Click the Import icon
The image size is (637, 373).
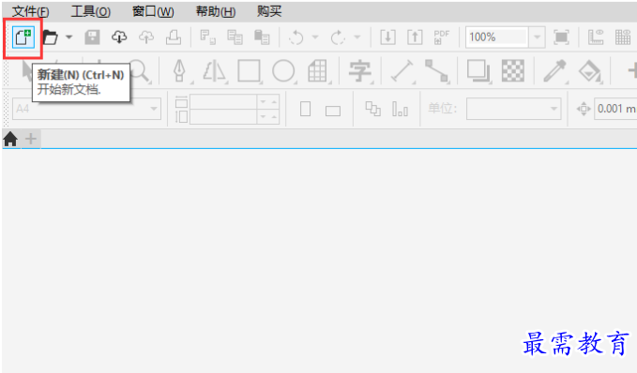(x=388, y=37)
